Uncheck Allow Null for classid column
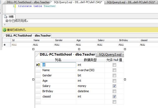The image size is (158, 108). pyautogui.click(x=114, y=96)
